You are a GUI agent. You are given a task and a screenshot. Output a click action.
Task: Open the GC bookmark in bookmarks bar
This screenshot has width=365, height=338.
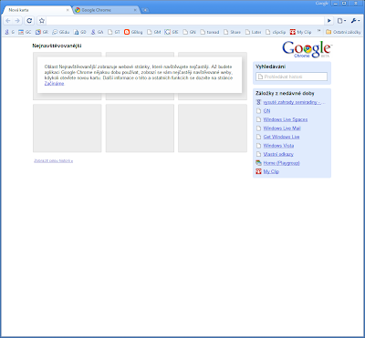(25, 32)
